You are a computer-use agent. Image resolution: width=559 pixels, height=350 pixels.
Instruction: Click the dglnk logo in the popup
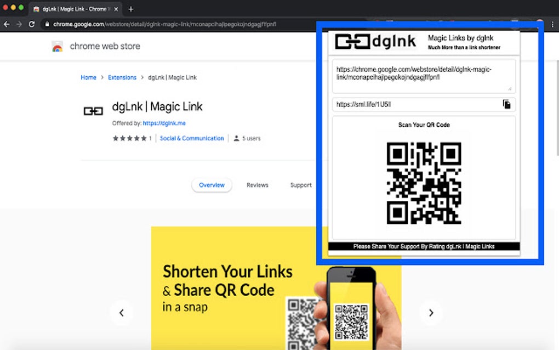375,41
